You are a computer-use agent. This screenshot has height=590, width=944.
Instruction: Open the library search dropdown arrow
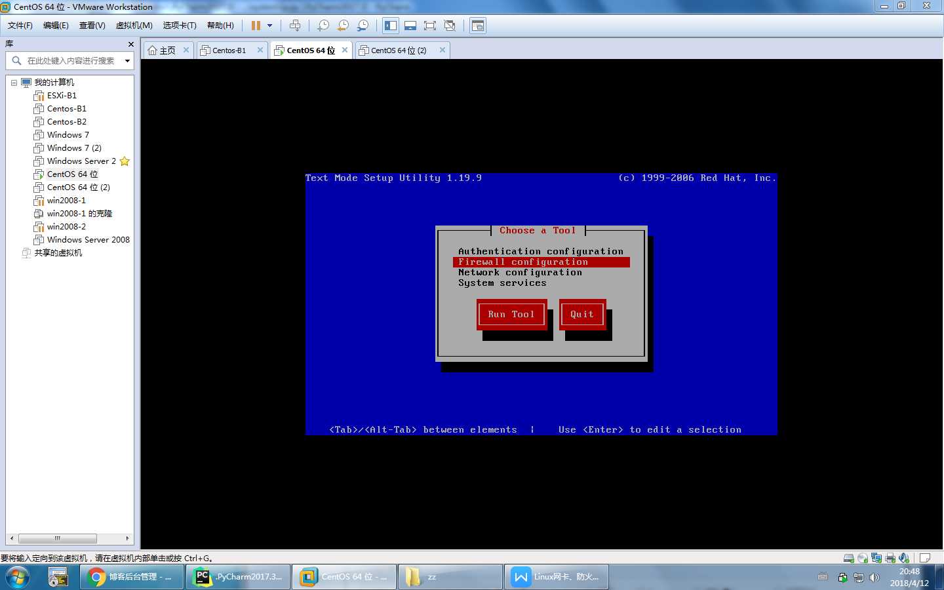(127, 60)
